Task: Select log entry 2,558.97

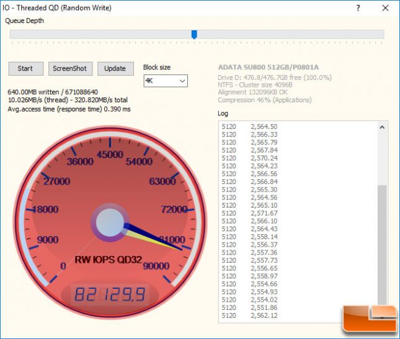Action: point(249,276)
